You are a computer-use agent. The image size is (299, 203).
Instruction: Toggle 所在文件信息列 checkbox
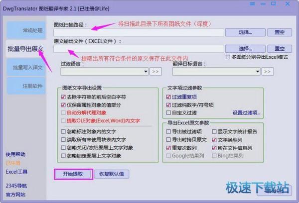[x=214, y=148]
